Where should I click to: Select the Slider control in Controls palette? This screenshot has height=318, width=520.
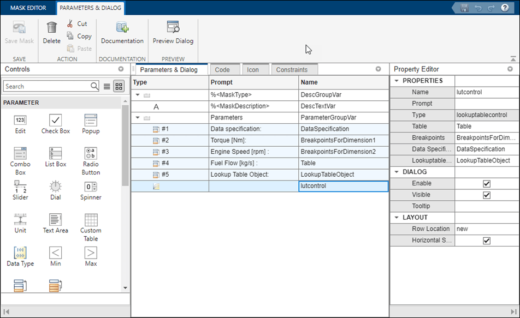[x=20, y=187]
